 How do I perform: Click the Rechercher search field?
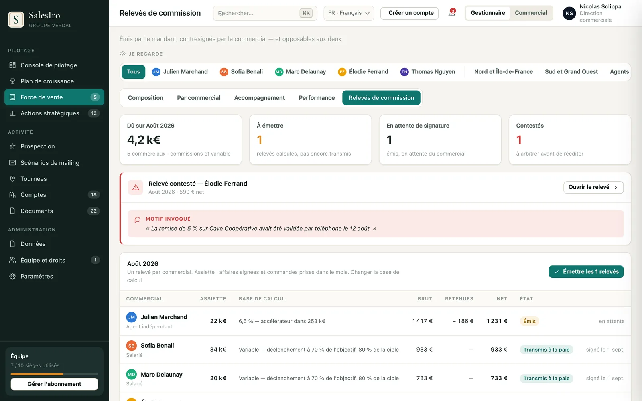pos(265,13)
